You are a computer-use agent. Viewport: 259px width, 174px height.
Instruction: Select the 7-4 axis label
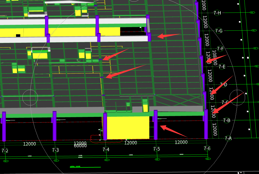(106, 149)
